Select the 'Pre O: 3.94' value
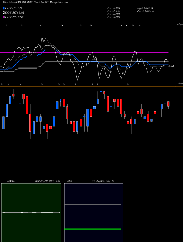The height and width of the screenshot is (242, 183). click(114, 8)
